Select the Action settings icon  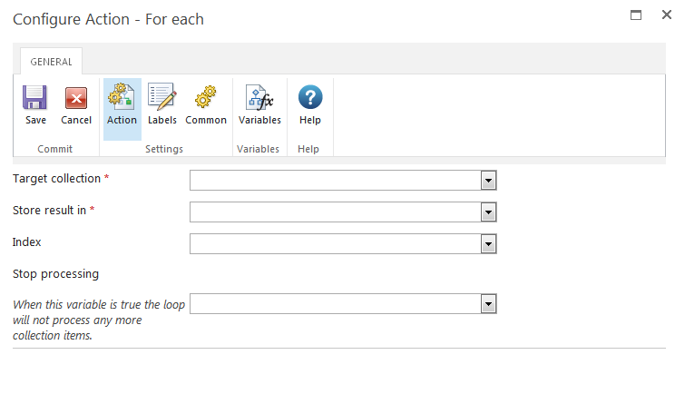122,98
